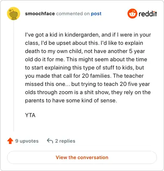Click the reply arrow icon
Screen dimensions: 164x171
50,141
